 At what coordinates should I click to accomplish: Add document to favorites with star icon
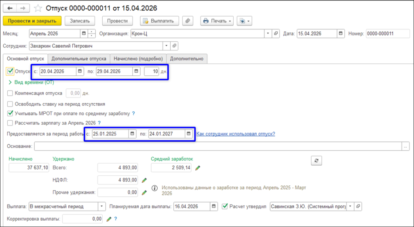38,8
